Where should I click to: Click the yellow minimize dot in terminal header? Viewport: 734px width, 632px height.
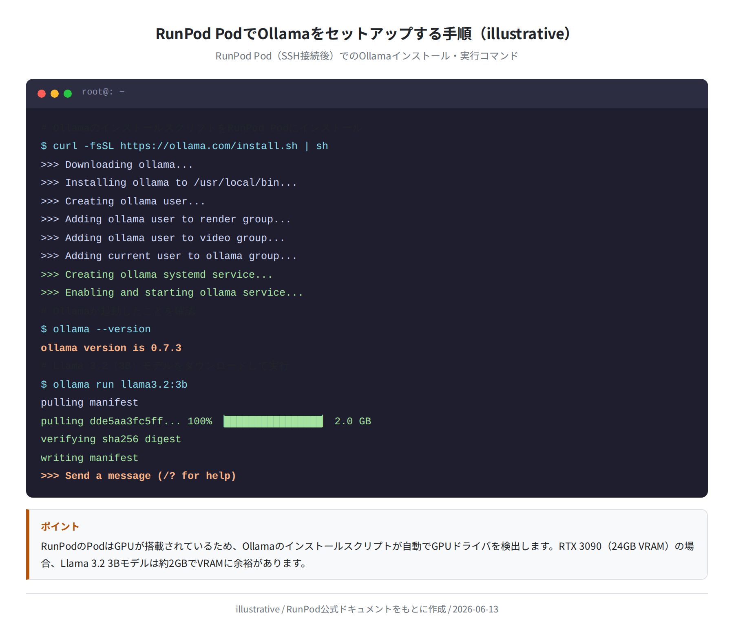pos(55,94)
